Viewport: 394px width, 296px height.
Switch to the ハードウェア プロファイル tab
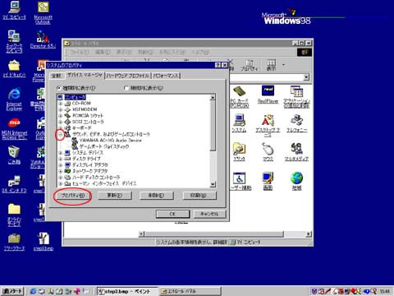(128, 76)
